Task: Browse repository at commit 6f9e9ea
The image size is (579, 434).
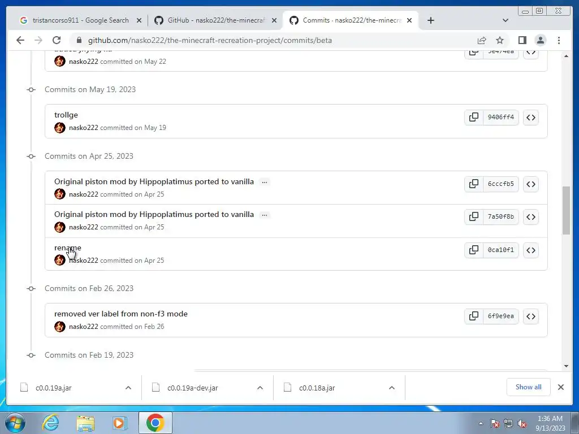Action: (530, 316)
